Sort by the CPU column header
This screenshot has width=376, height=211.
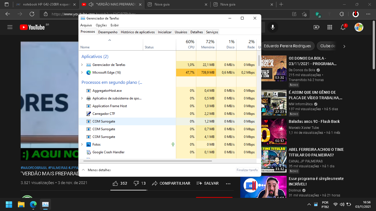tap(186, 45)
